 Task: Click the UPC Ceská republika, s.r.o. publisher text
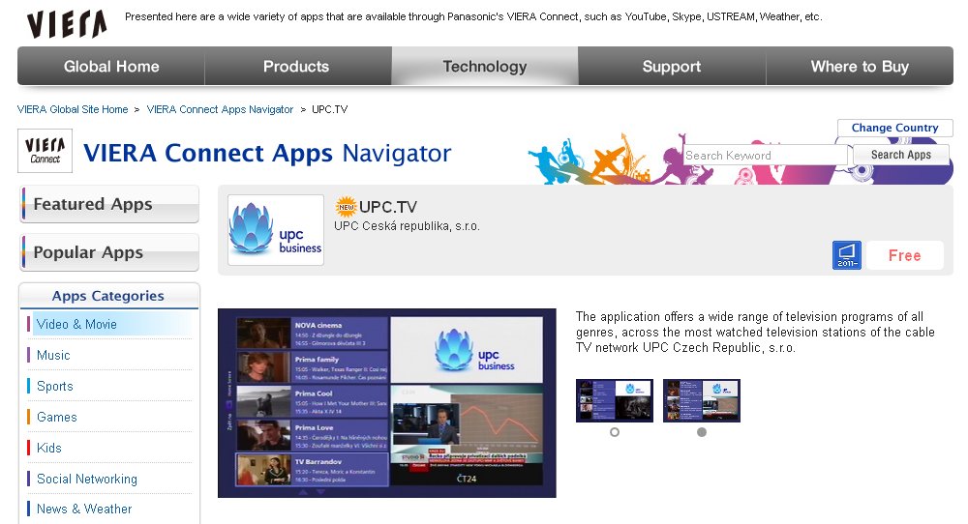coord(407,226)
